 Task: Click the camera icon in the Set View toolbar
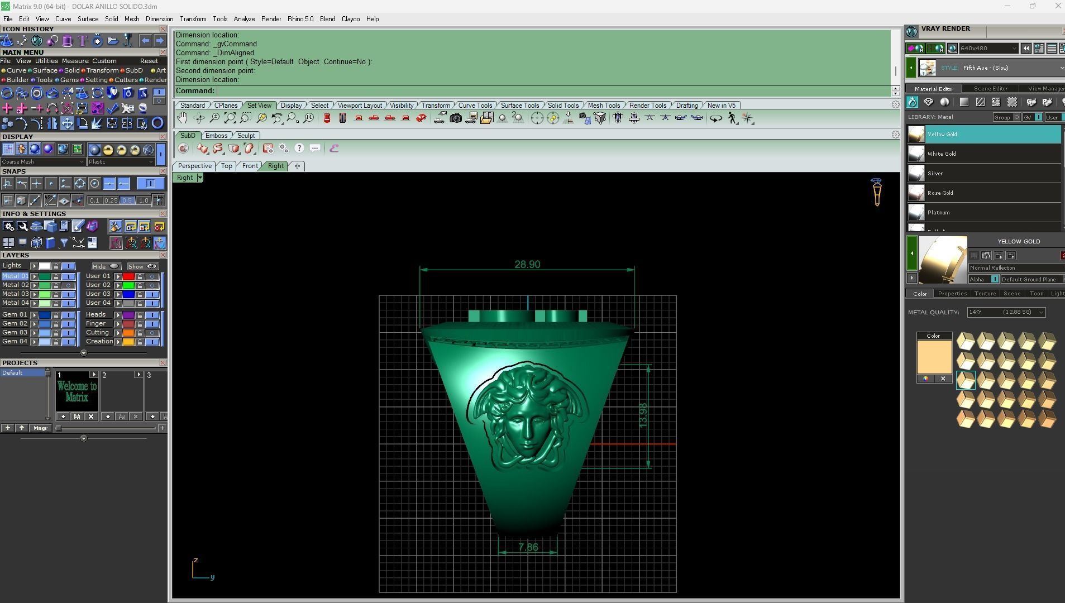tap(456, 118)
